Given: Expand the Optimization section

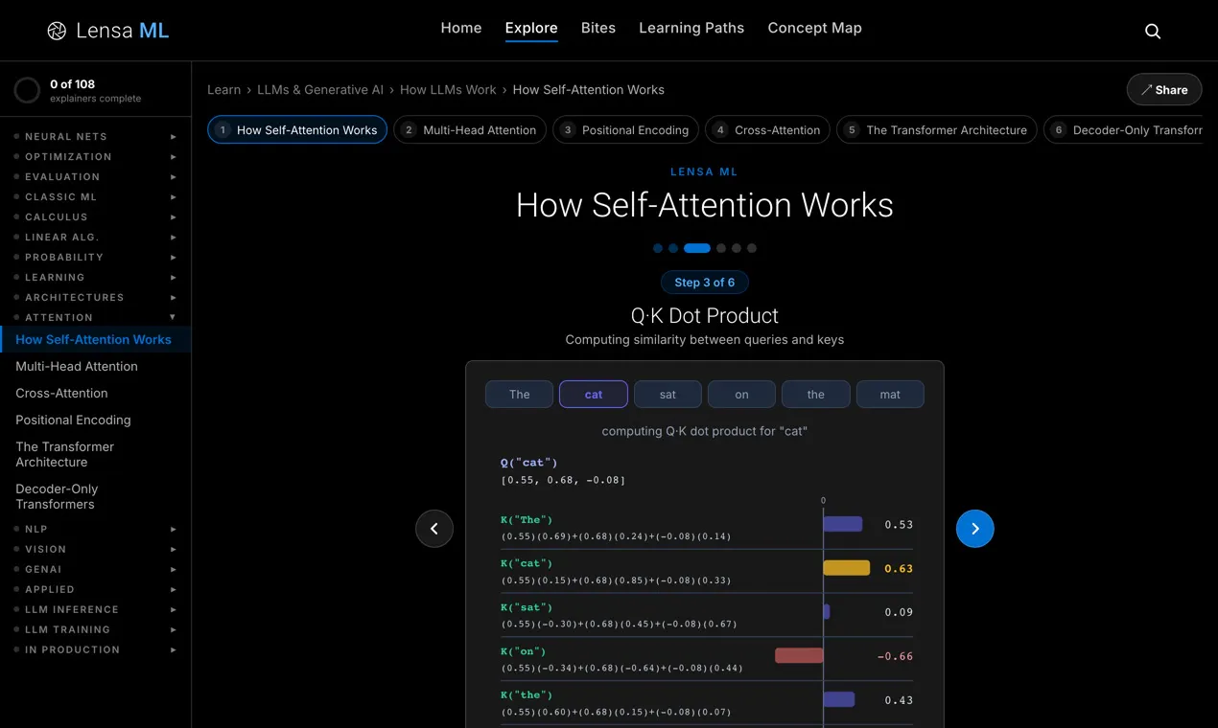Looking at the screenshot, I should pyautogui.click(x=96, y=156).
